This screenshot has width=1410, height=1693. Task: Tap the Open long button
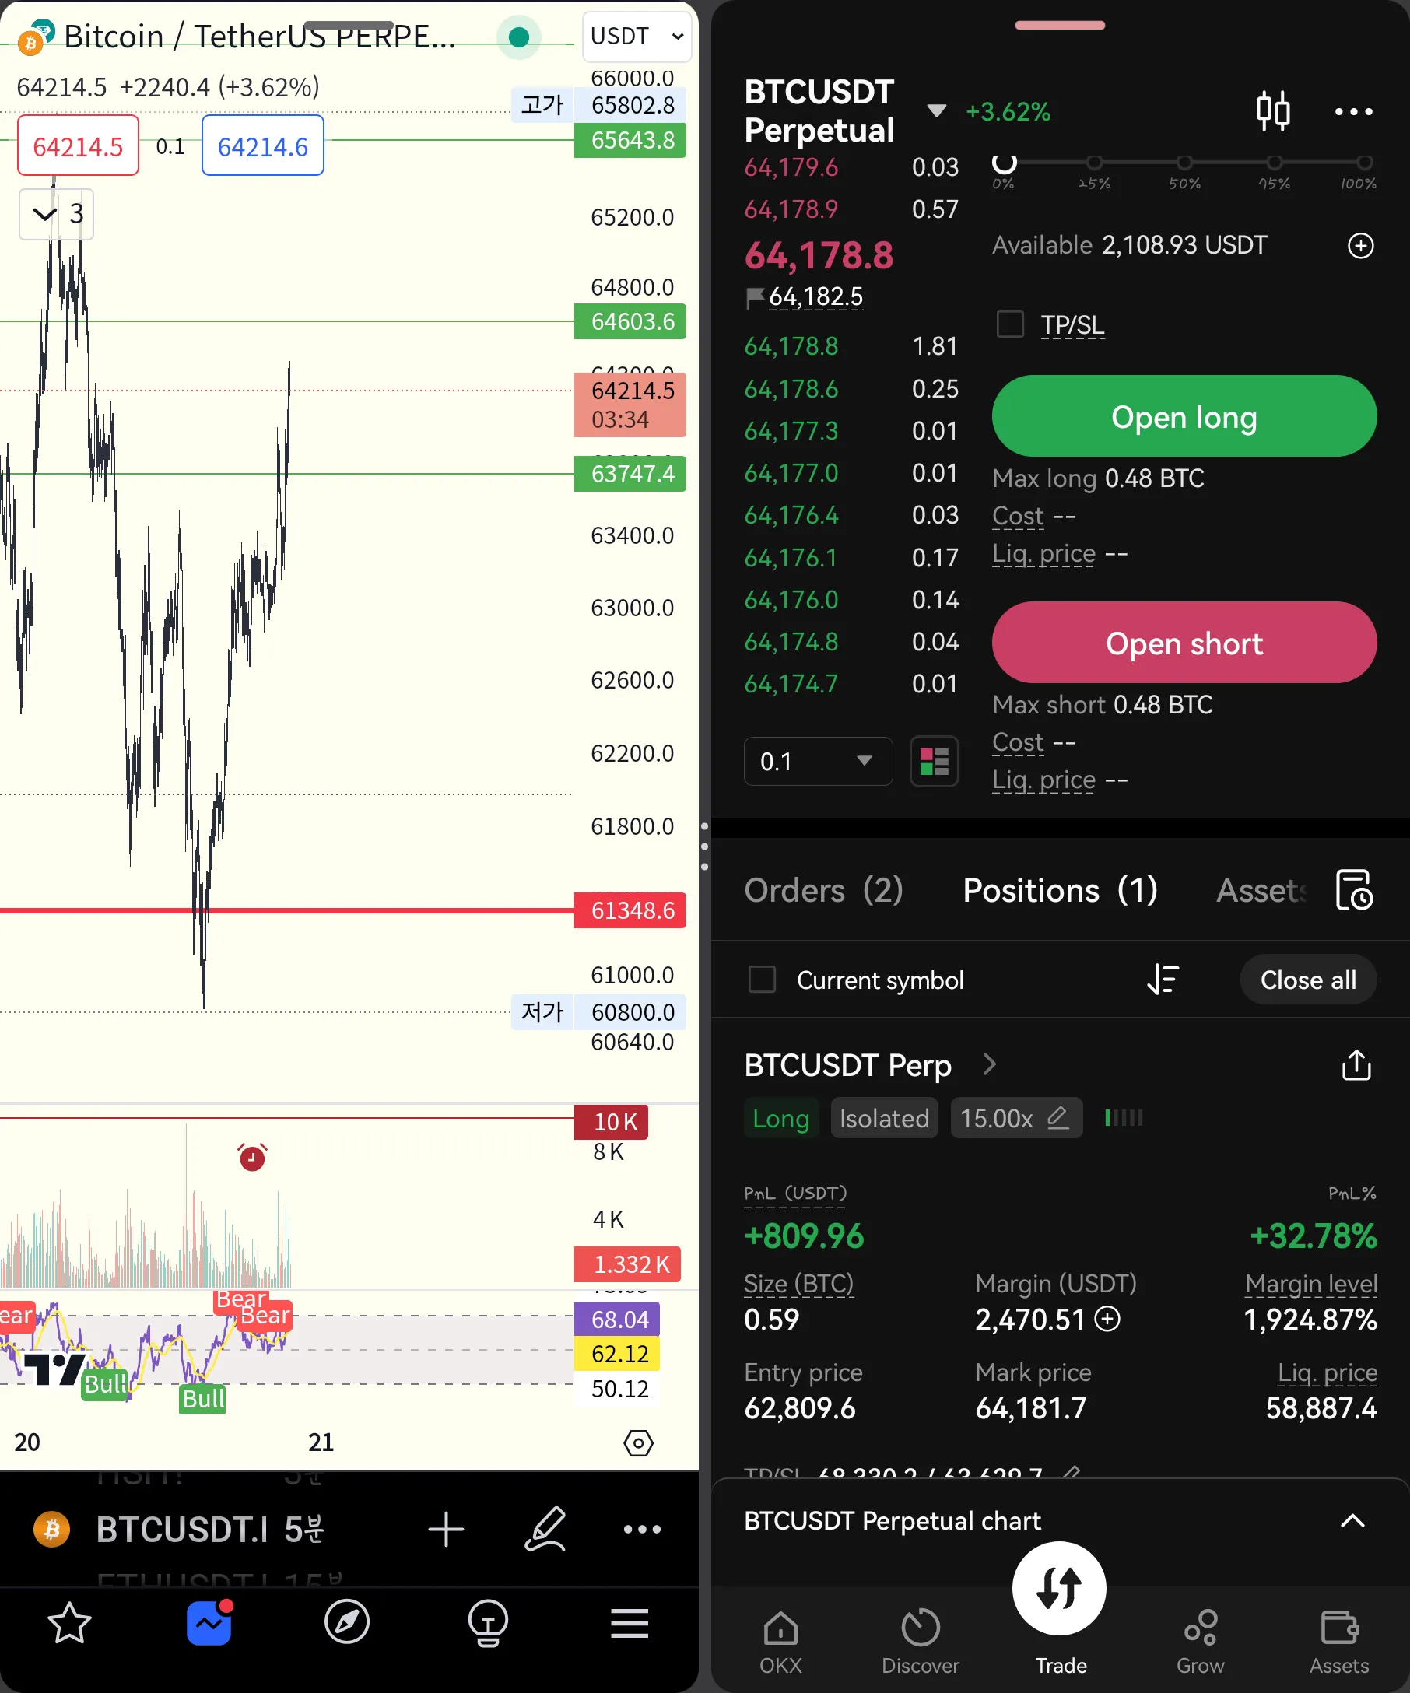(1184, 416)
